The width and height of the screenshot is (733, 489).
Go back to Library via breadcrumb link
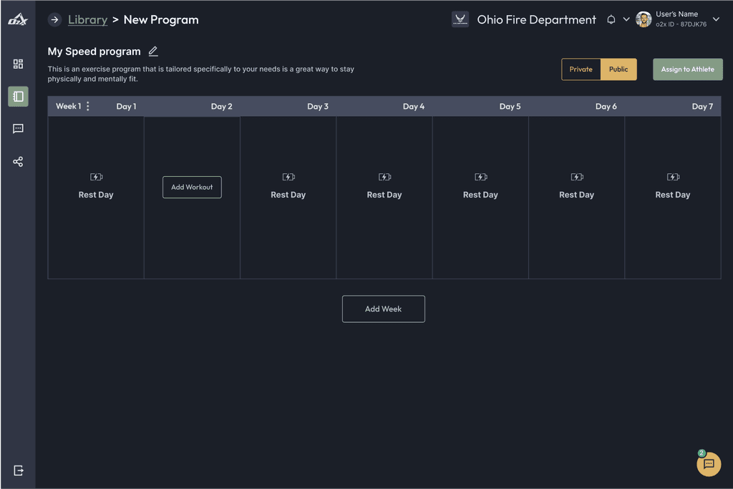(88, 19)
